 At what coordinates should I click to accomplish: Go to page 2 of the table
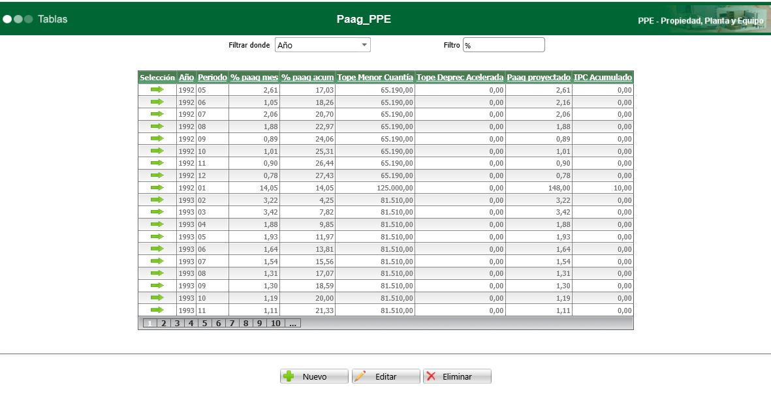coord(163,324)
